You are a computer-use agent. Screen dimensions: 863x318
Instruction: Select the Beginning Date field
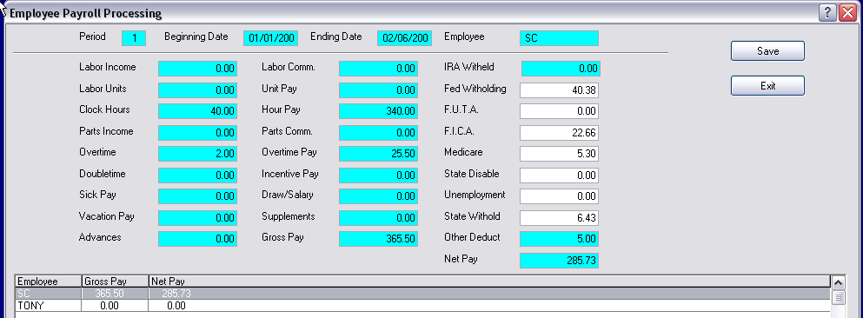(271, 38)
